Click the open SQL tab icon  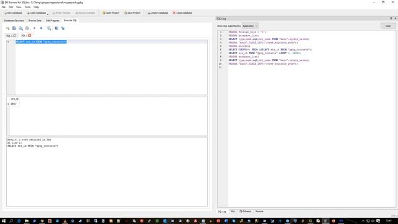pos(7,28)
